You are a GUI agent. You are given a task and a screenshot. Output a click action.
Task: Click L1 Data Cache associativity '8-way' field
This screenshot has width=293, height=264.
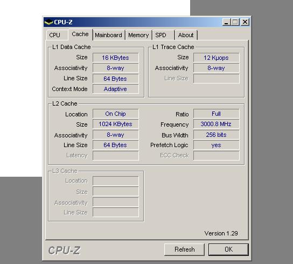click(x=115, y=68)
